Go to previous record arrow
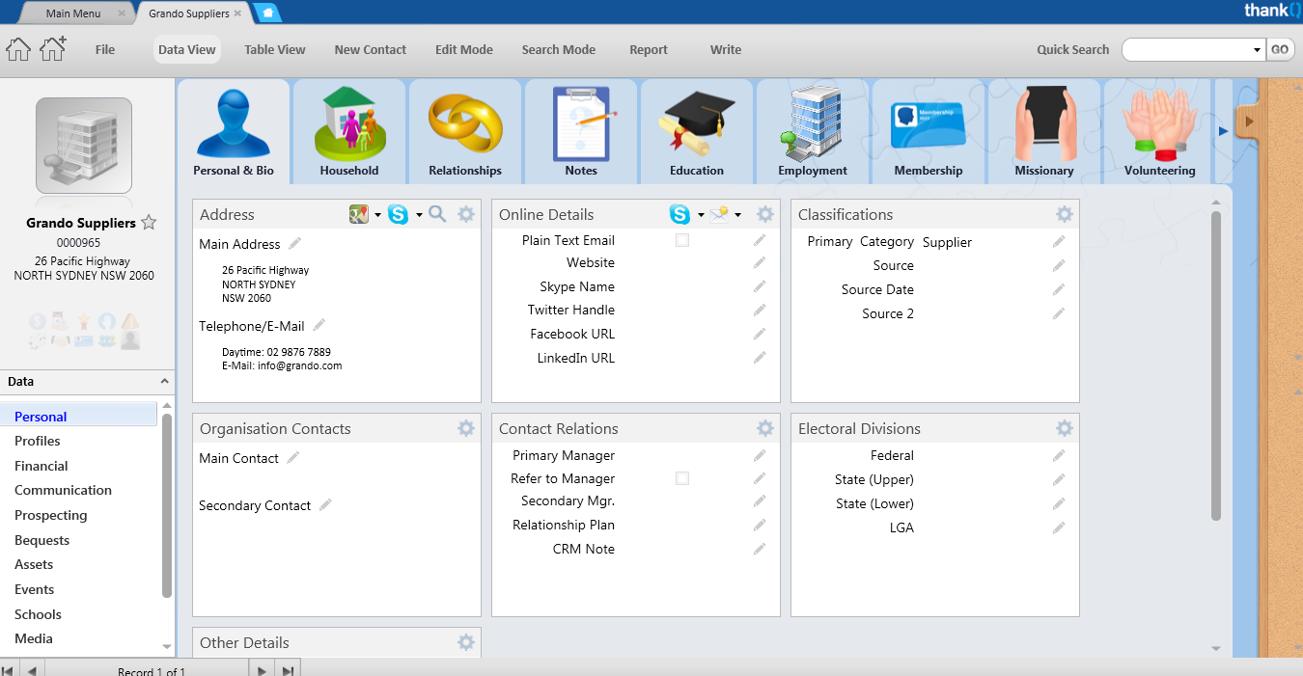 32,669
